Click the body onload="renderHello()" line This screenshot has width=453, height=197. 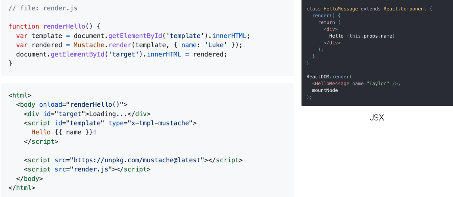pos(72,104)
